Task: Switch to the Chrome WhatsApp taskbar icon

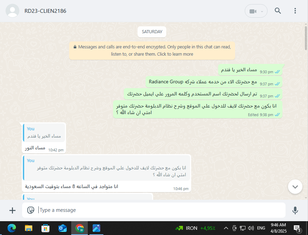Action: click(80, 228)
